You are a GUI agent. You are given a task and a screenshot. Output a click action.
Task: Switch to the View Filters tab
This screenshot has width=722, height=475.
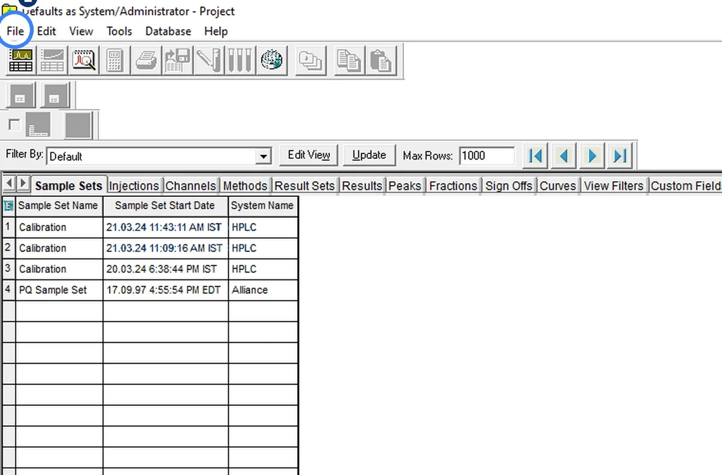(614, 186)
